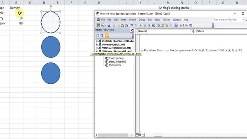Click View Code icon in Project panel
Screen dimensions: 247x139
click(x=98, y=36)
